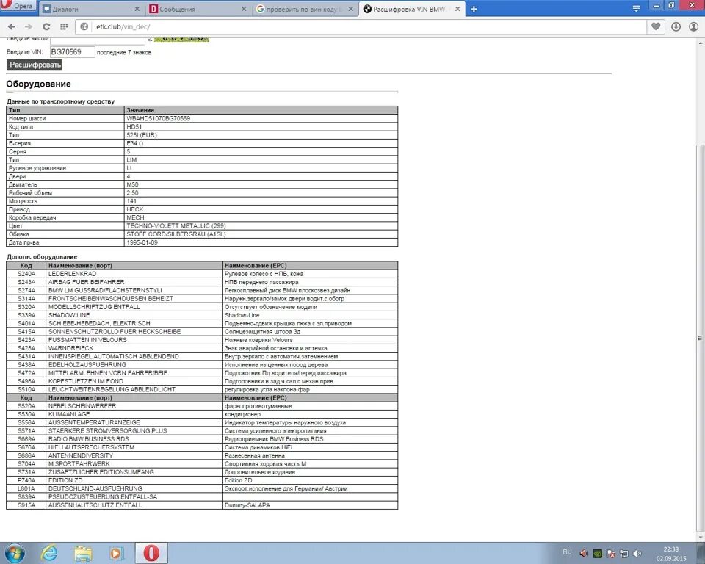Click SCHIEBE-HEBEDACH, ELEKTRISCH cell
Viewport: 705px width, 564px height.
coord(134,323)
